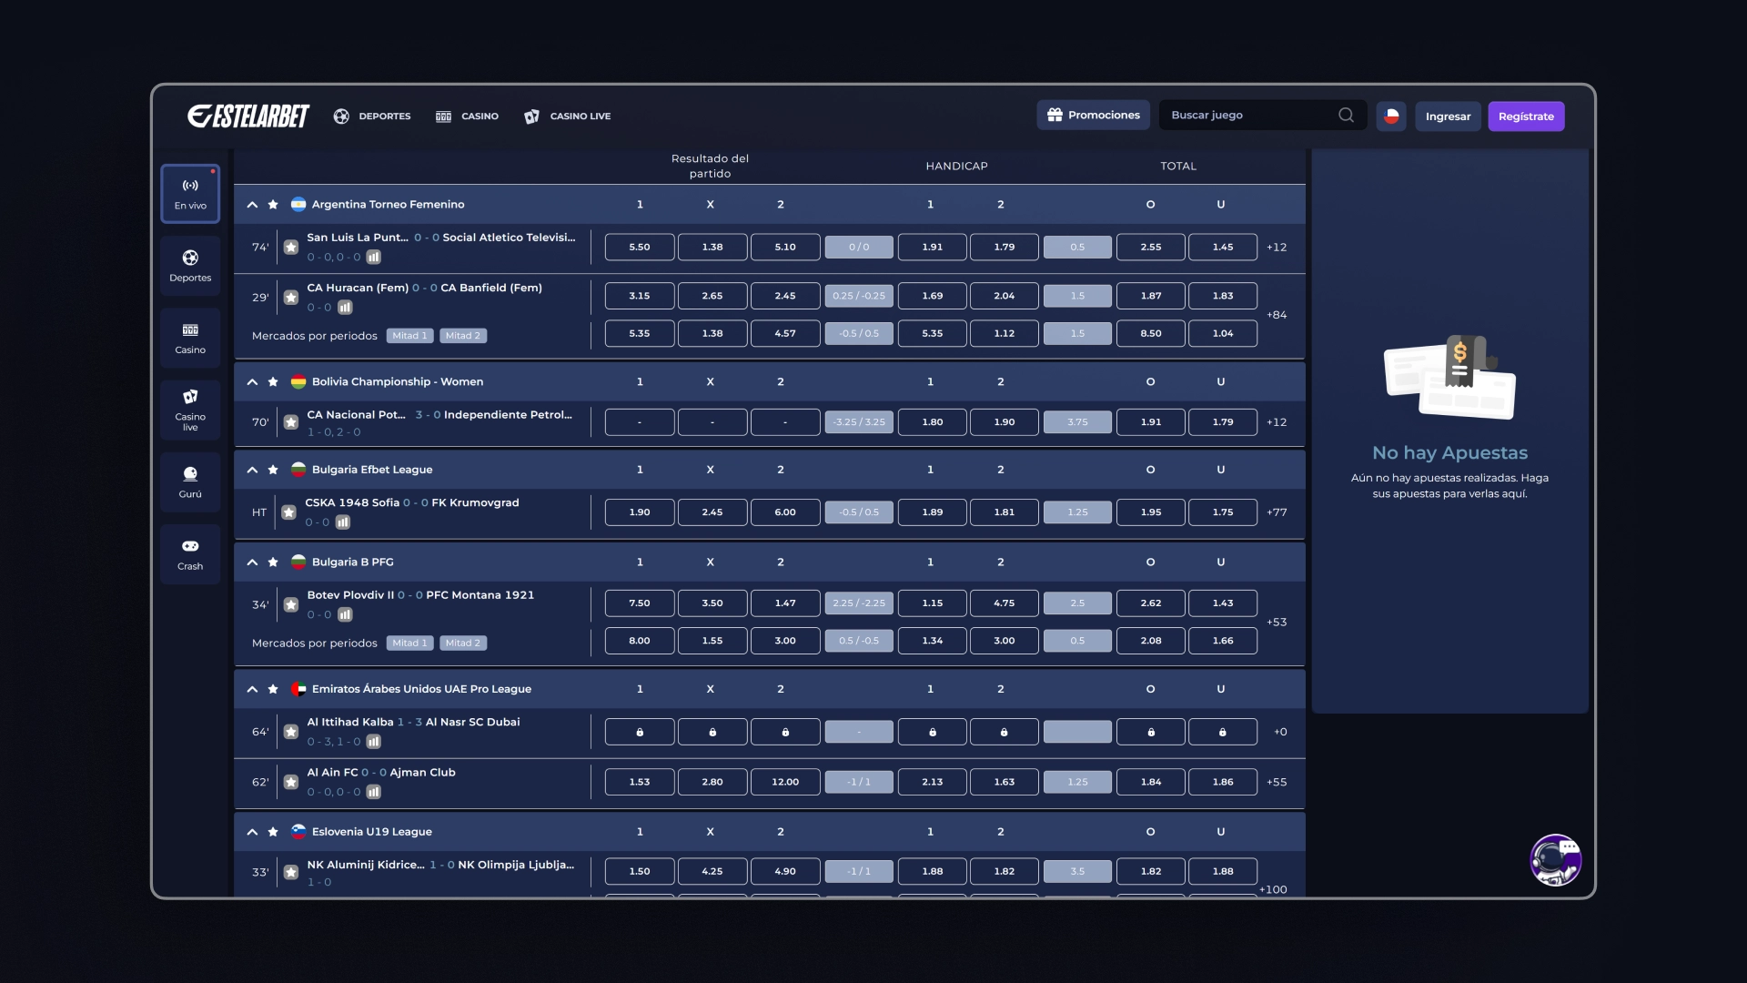The height and width of the screenshot is (983, 1747).
Task: Favorite the Bulgaria Efbet League star
Action: 273,470
